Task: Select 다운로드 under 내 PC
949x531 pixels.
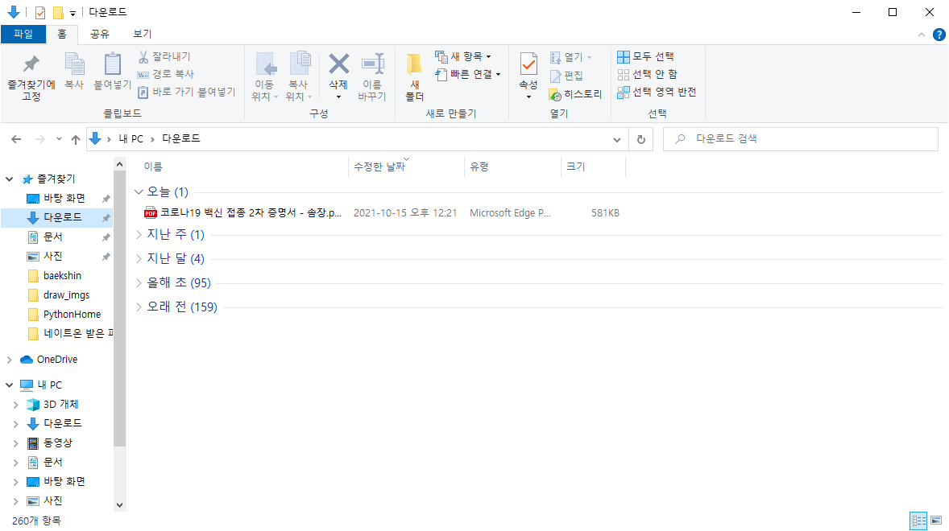Action: (x=62, y=423)
